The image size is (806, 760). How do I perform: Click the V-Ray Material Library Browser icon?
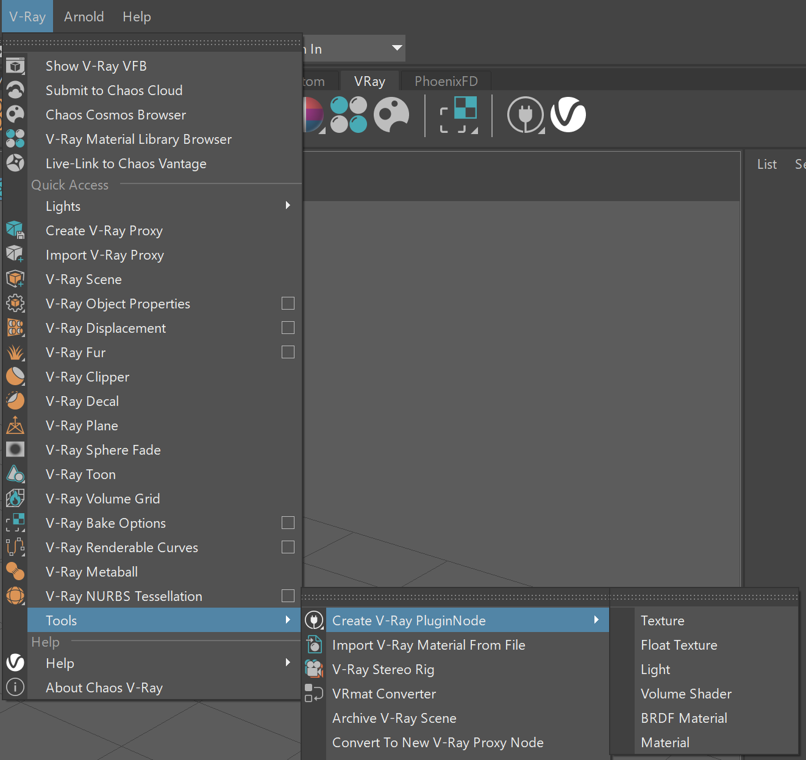15,139
